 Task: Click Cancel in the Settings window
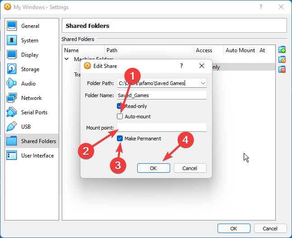pos(270,229)
